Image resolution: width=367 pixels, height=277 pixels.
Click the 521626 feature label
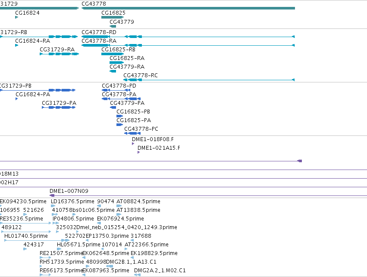coord(34,210)
